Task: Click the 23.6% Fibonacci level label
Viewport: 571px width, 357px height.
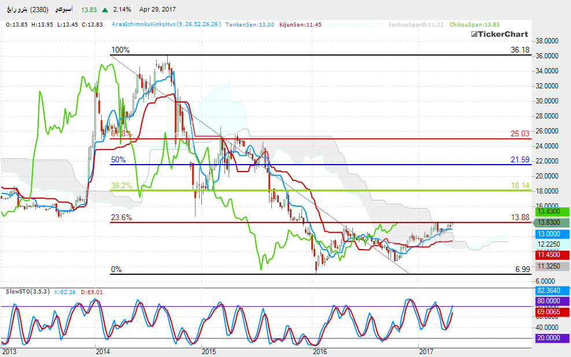Action: pos(121,218)
